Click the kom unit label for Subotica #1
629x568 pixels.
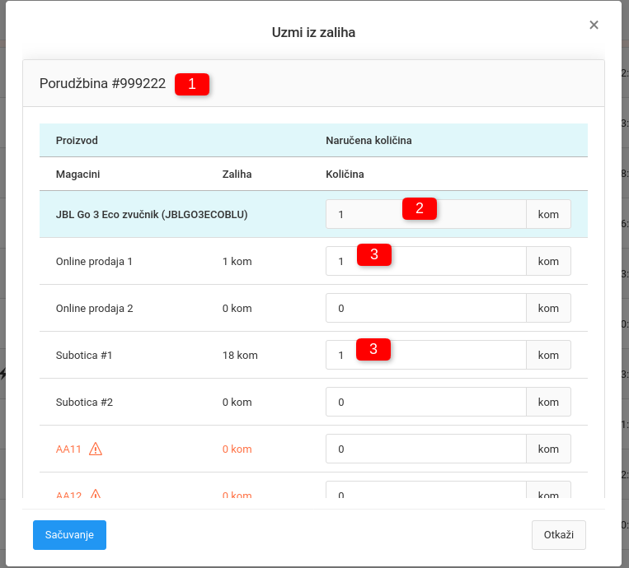[548, 356]
